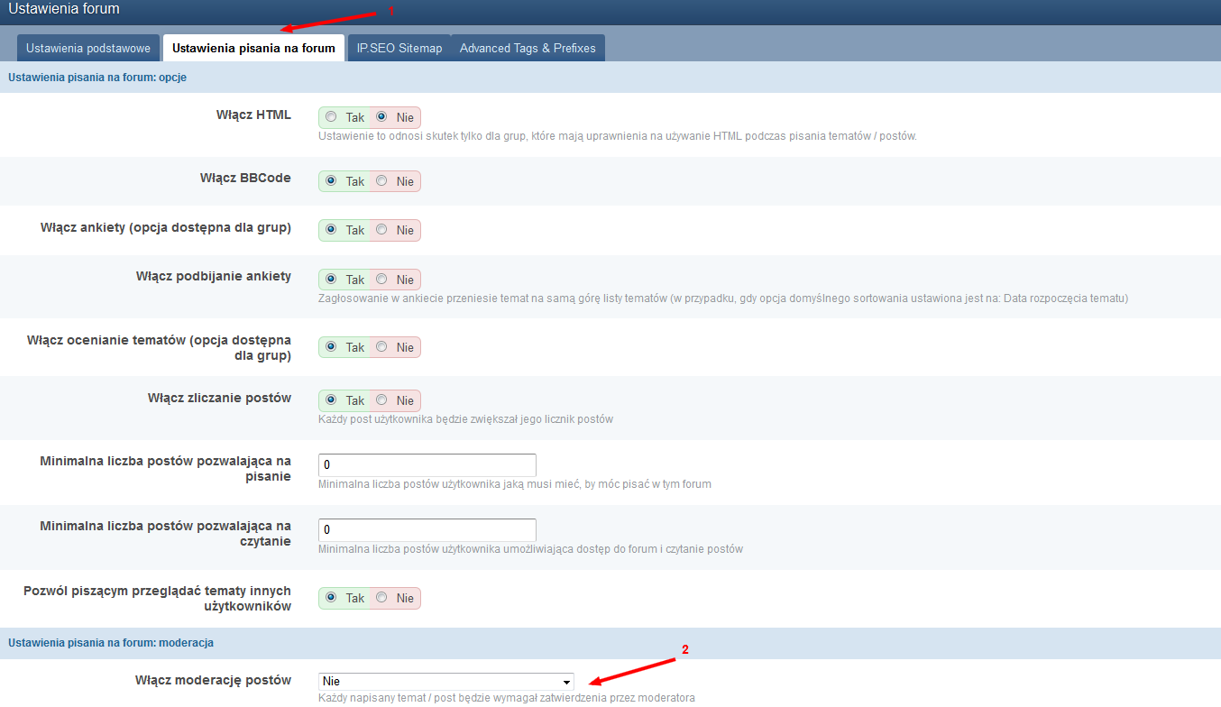Click minimum posts for czytanie field

click(x=427, y=529)
